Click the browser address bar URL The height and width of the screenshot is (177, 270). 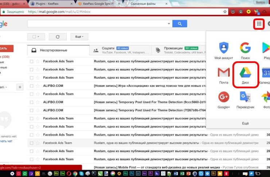point(59,12)
